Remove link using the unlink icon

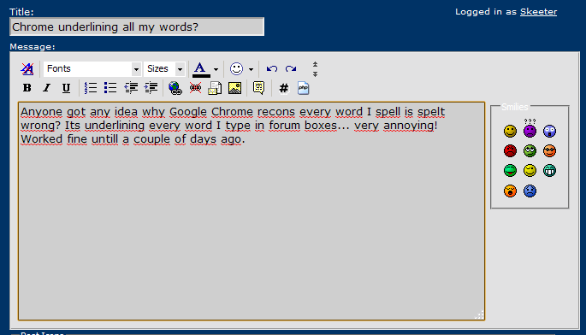tap(195, 88)
